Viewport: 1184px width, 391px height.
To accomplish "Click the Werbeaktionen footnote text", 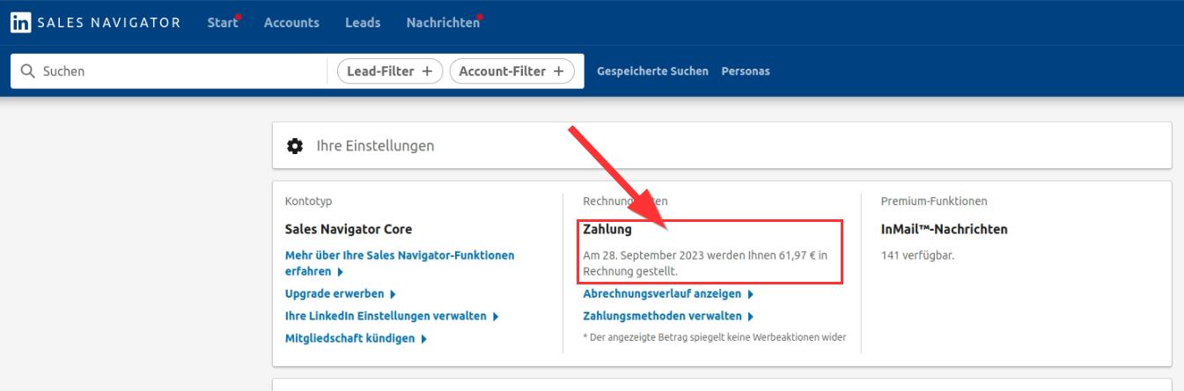I will point(714,337).
